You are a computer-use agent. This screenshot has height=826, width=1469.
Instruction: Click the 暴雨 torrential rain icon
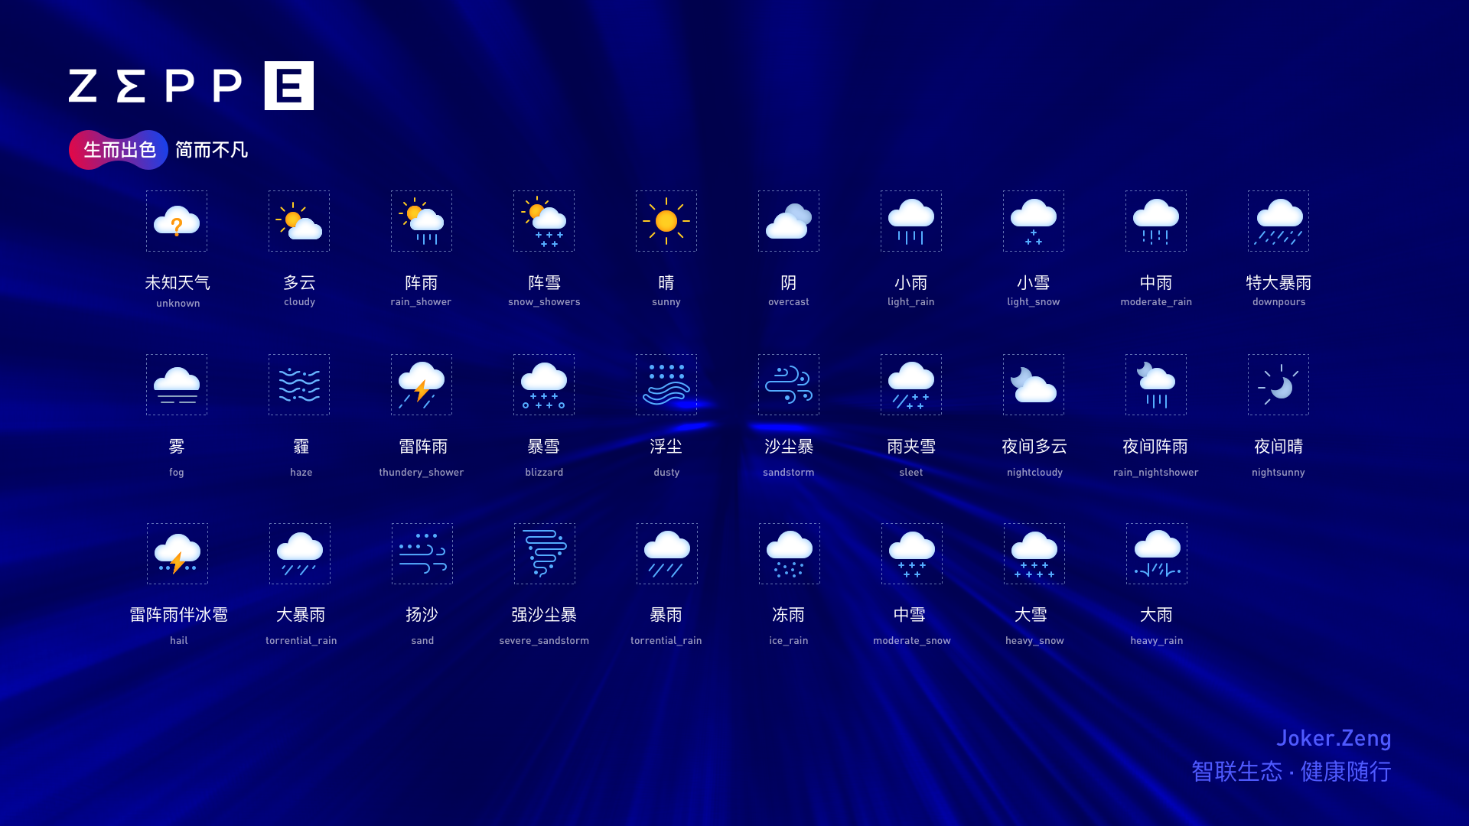click(667, 554)
